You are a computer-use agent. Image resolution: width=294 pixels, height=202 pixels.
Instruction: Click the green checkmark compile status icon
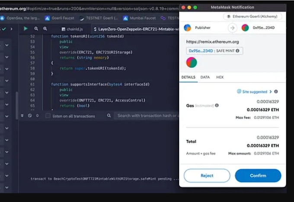coord(4,29)
